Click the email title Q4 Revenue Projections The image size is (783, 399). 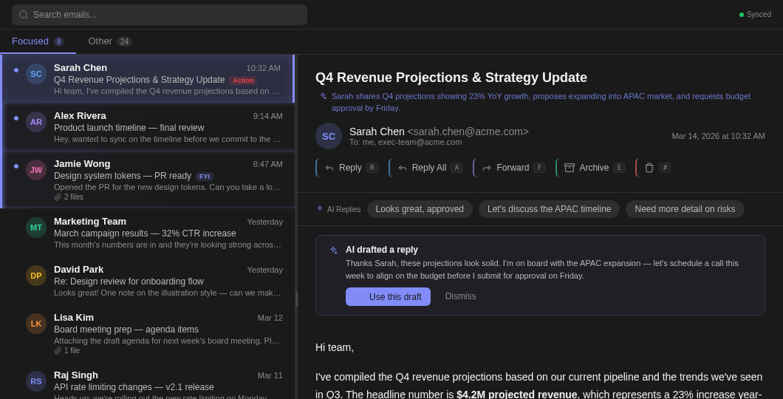[x=451, y=78]
